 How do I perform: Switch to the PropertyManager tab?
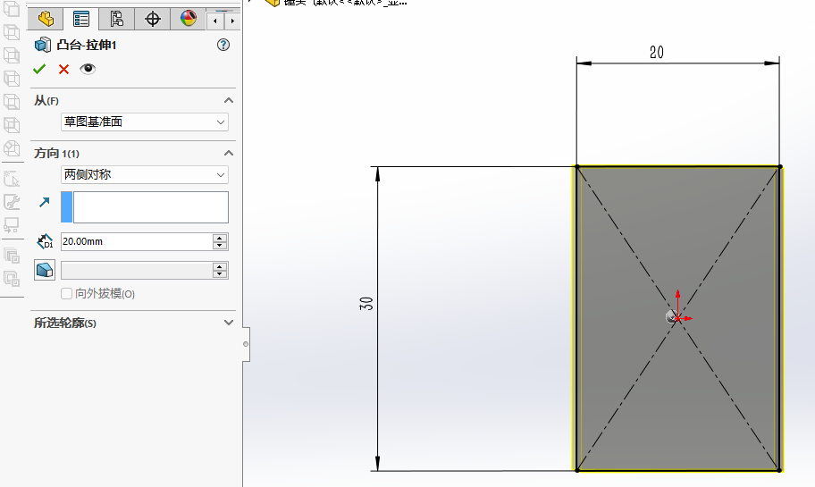[x=81, y=20]
